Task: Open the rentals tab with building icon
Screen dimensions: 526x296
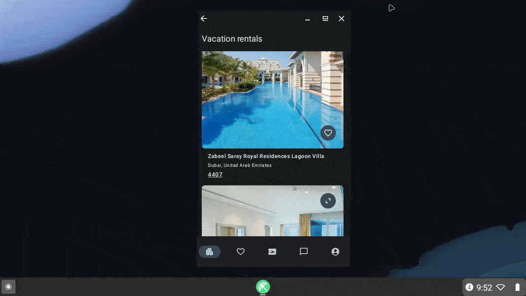Action: (x=210, y=252)
